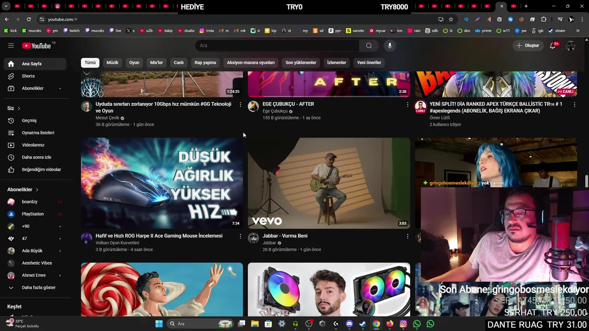Bookmark this page with star icon
Image resolution: width=589 pixels, height=331 pixels.
coord(451,19)
